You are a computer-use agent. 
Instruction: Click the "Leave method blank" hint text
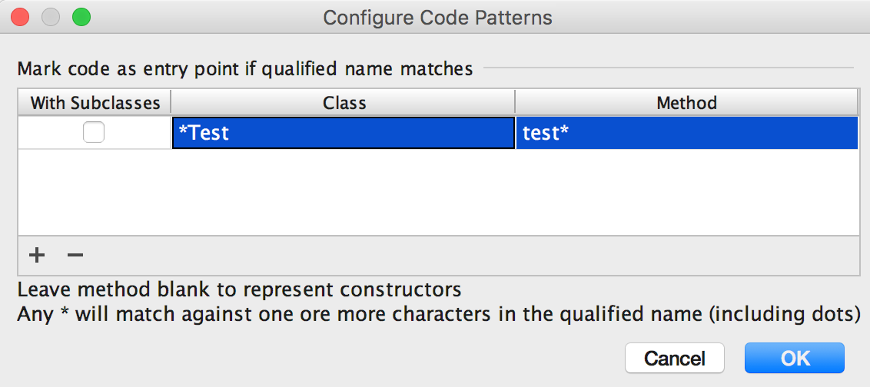[x=239, y=289]
